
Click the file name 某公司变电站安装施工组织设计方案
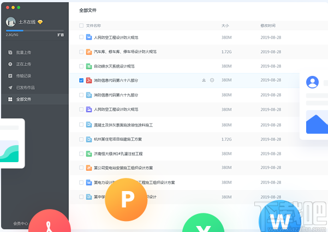pyautogui.click(x=123, y=168)
